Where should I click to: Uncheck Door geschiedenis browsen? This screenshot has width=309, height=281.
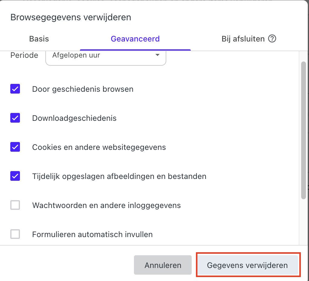tap(15, 89)
